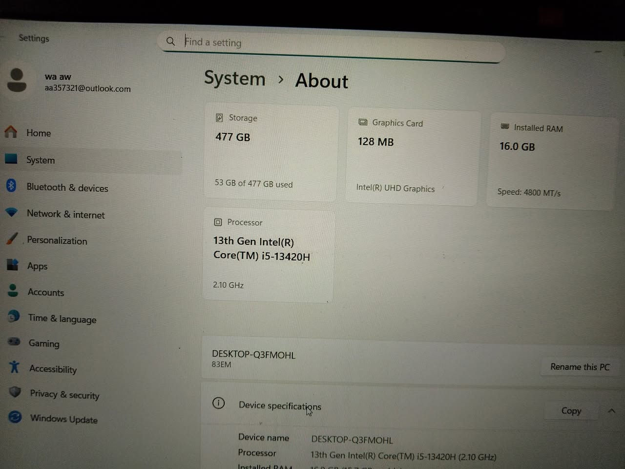Open the System breadcrumb link

click(235, 79)
